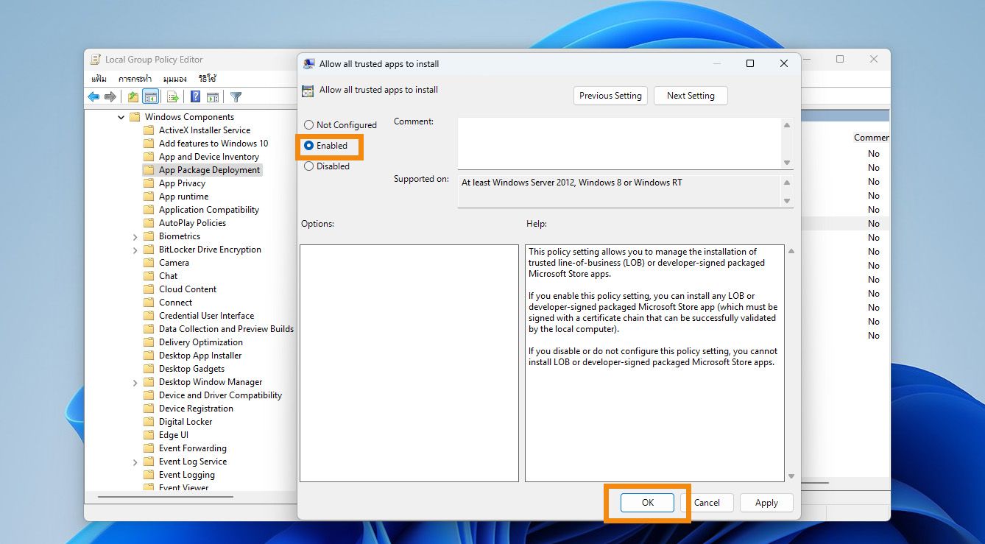
Task: Select Desktop Gadgets in the tree
Action: click(x=191, y=369)
